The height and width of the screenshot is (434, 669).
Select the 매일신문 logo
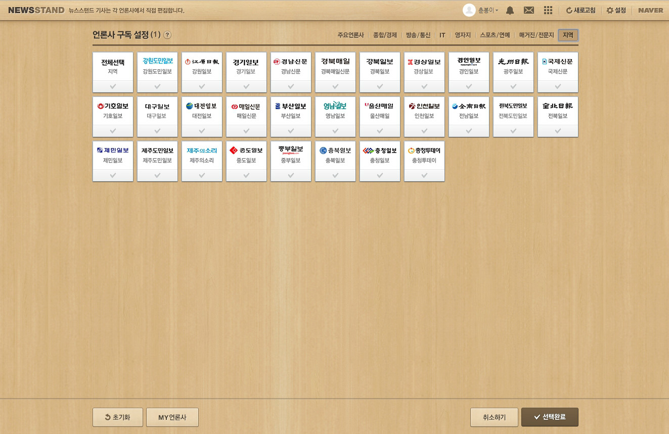point(246,106)
